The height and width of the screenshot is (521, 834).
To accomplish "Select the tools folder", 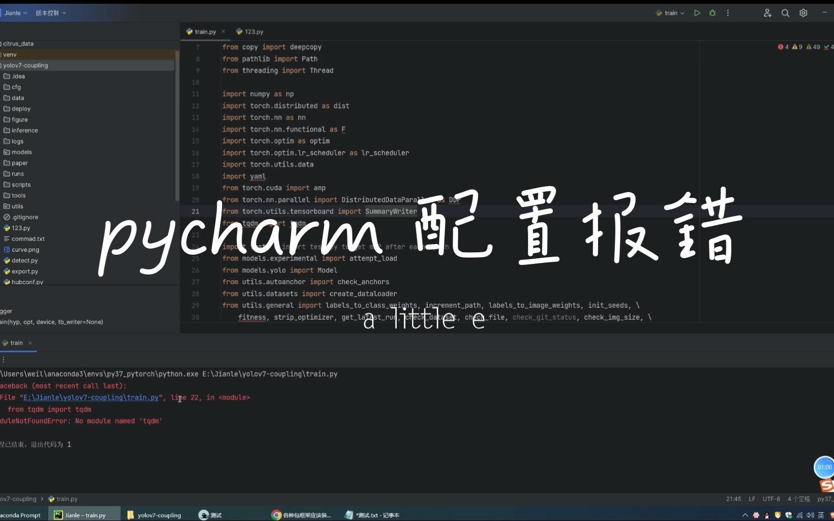I will (15, 196).
